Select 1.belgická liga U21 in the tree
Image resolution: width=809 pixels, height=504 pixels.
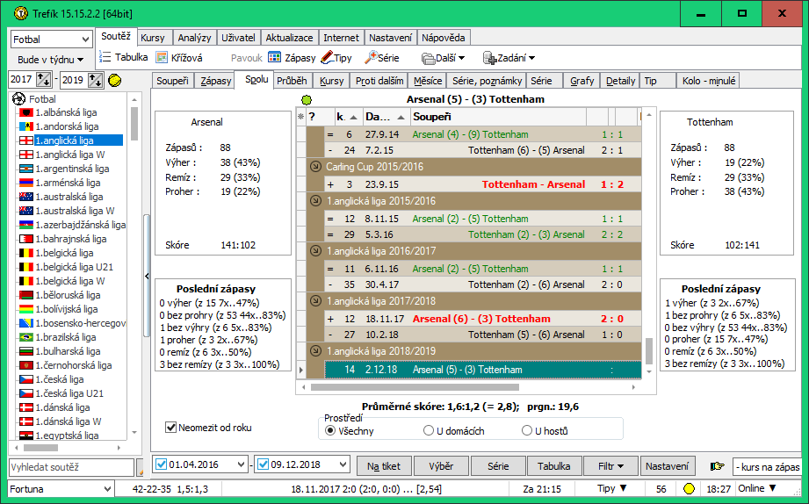click(x=74, y=267)
